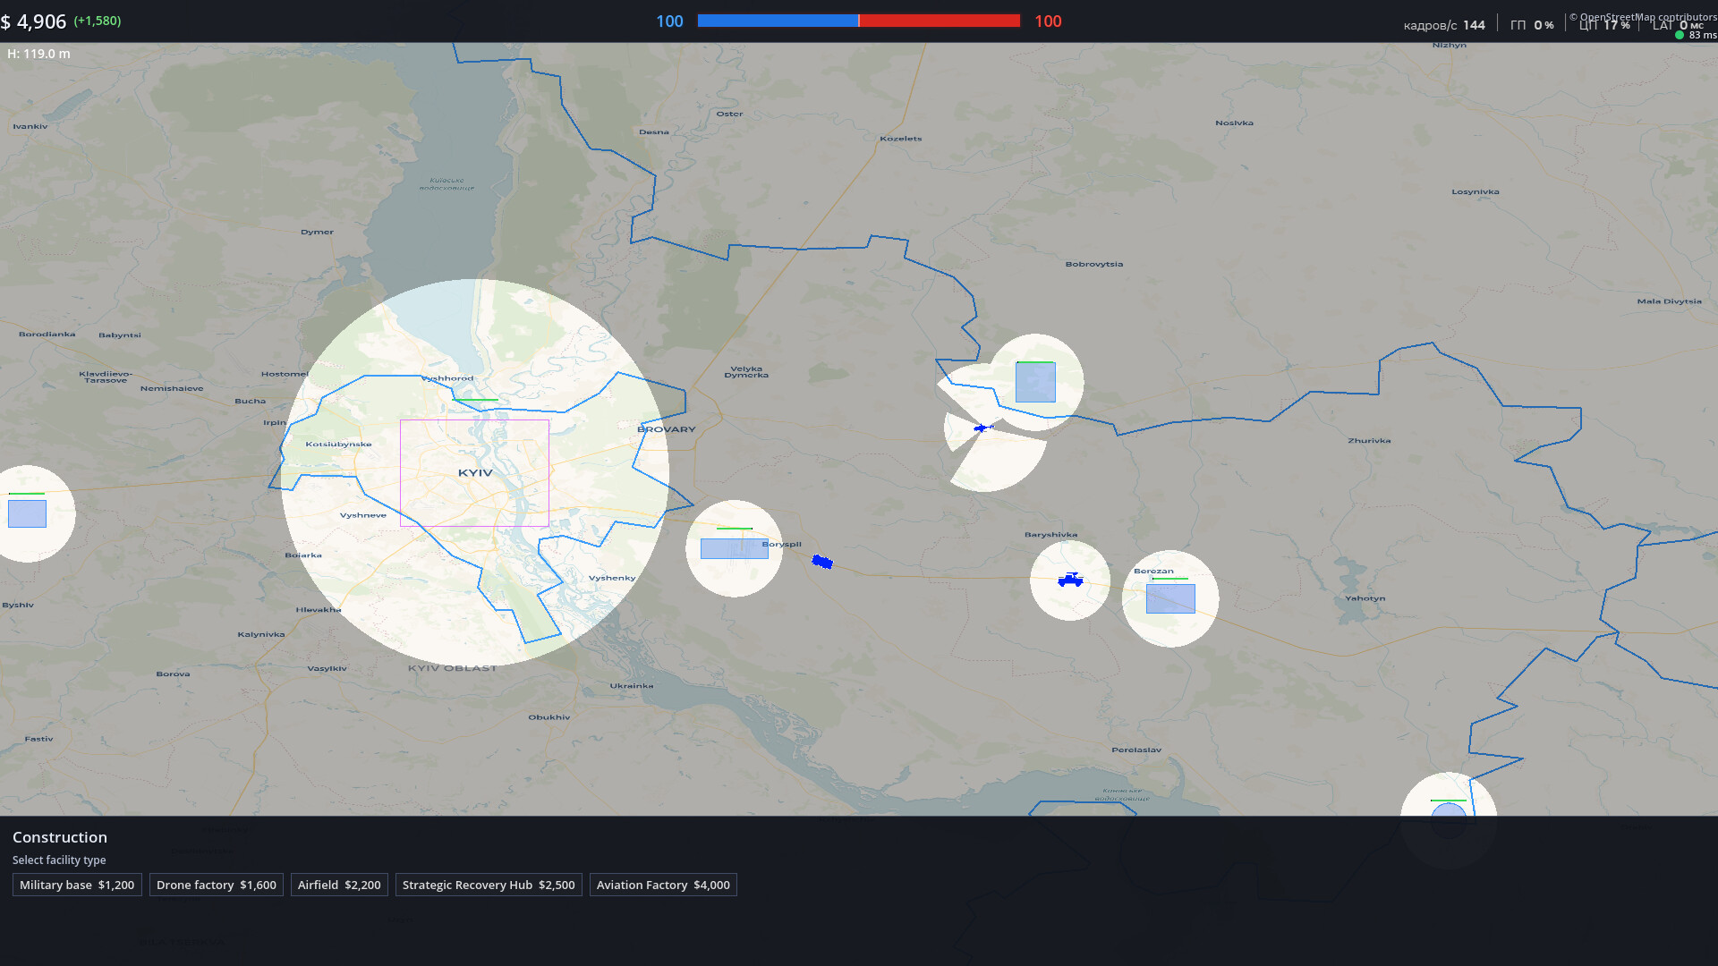Choose Aviation Factory for $4,000
Screen dimensions: 1718x966
663,885
